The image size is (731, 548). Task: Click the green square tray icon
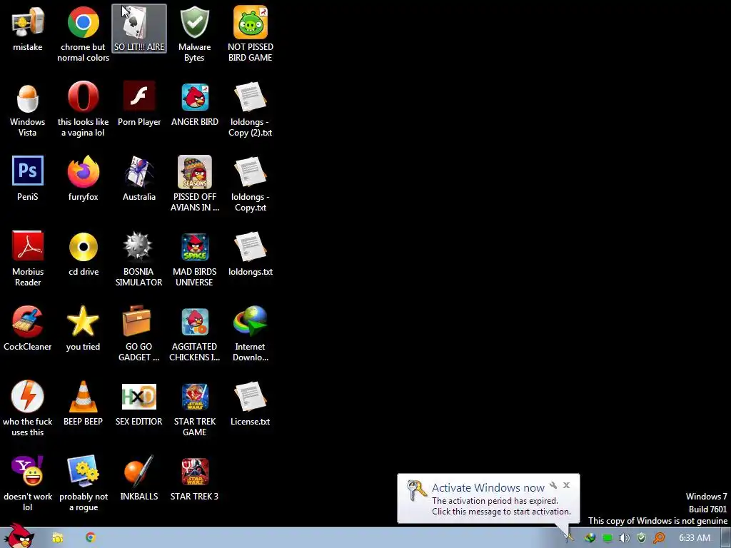point(607,538)
